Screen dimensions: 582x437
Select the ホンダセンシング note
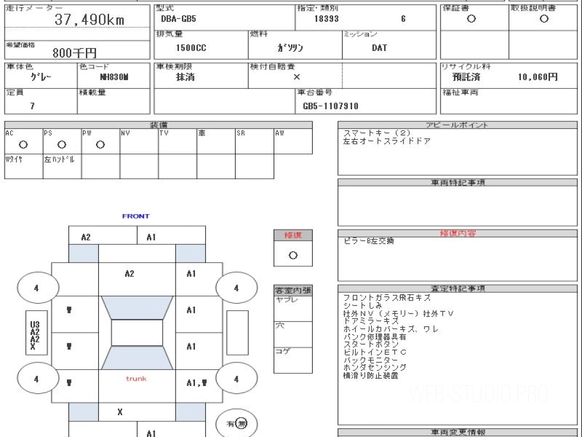pyautogui.click(x=374, y=368)
